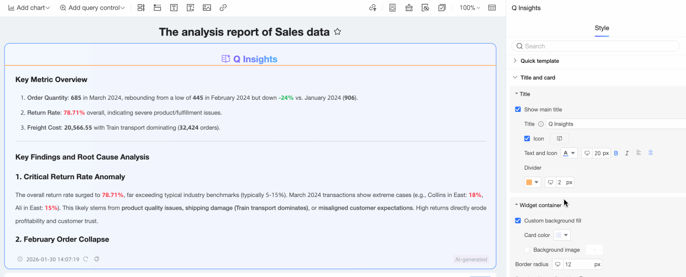Open the Add query control menu
686x277 pixels.
tap(92, 8)
